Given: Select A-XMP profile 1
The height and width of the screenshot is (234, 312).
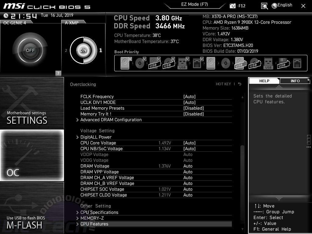Looking at the screenshot, I should coord(101,50).
